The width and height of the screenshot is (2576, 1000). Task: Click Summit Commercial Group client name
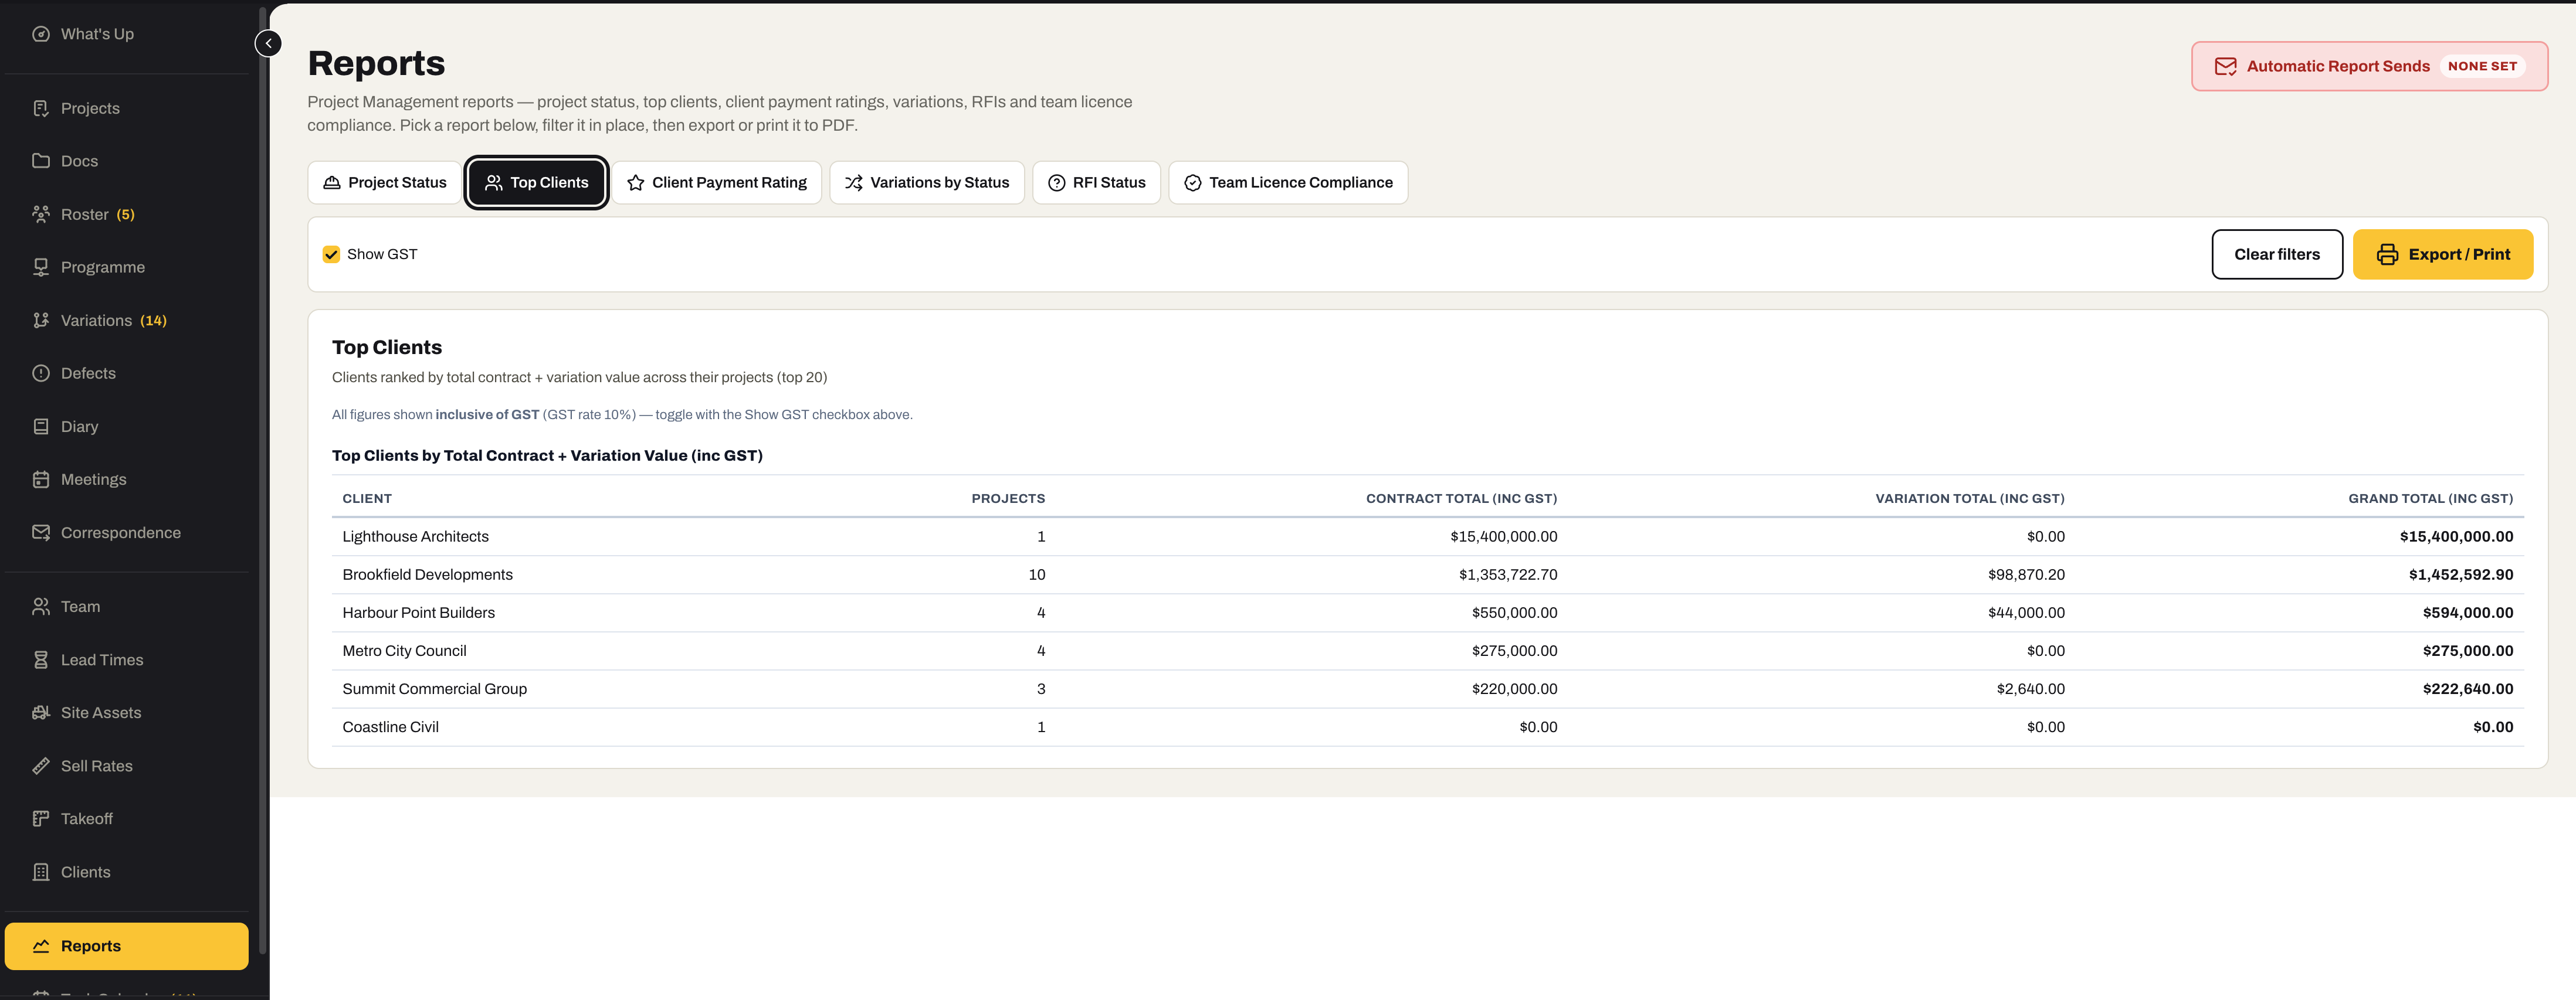click(434, 689)
